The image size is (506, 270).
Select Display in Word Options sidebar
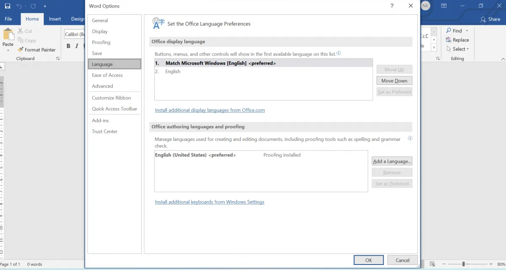click(114, 31)
